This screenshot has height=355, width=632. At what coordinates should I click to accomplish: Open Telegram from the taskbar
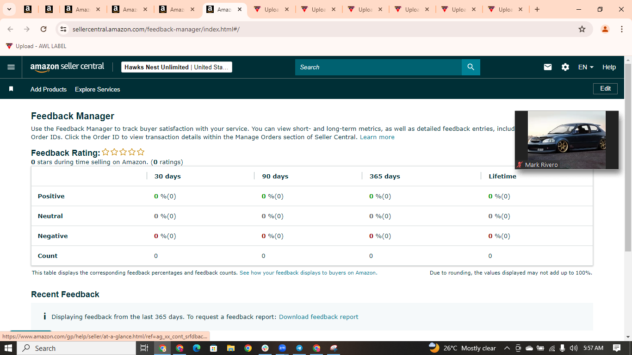[299, 348]
